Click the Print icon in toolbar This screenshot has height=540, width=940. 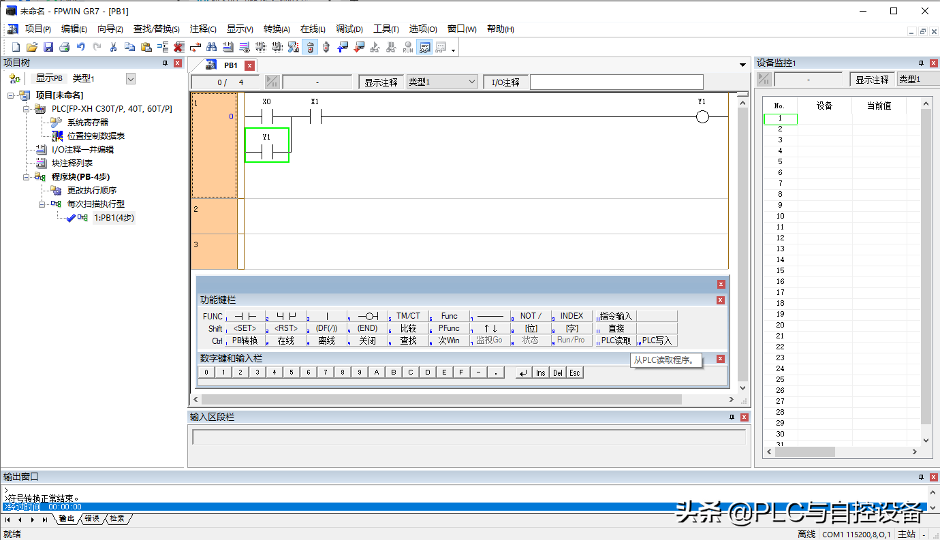(64, 47)
